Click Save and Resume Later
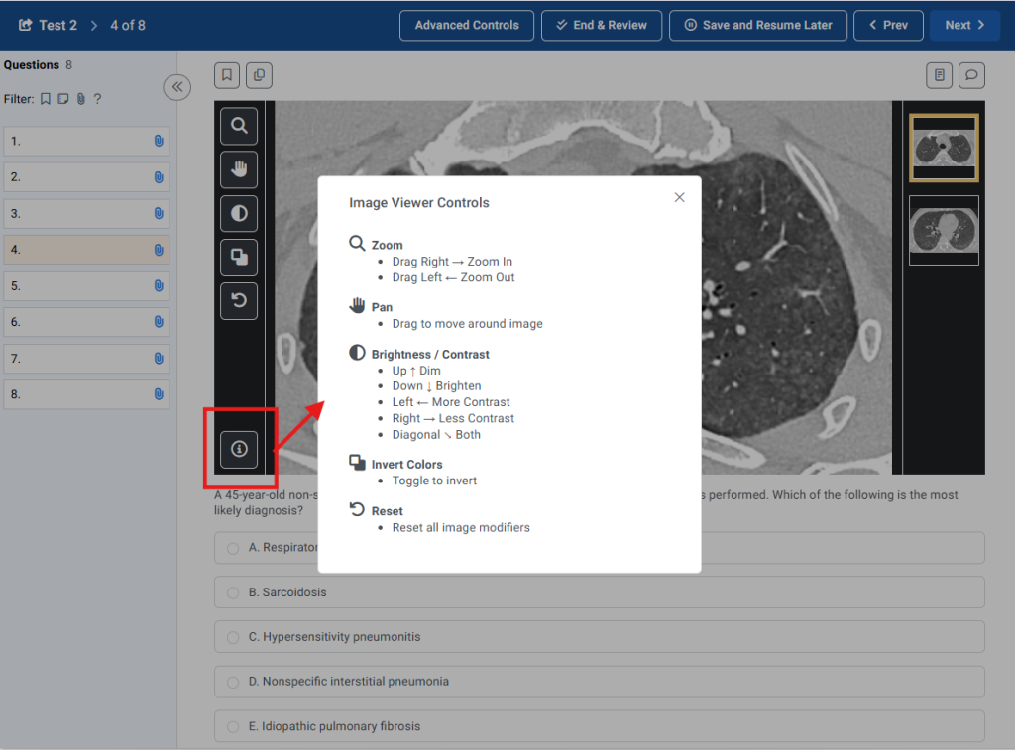Viewport: 1015px width, 750px height. click(x=757, y=25)
